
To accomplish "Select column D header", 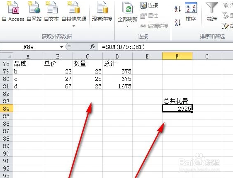I will (x=118, y=56).
